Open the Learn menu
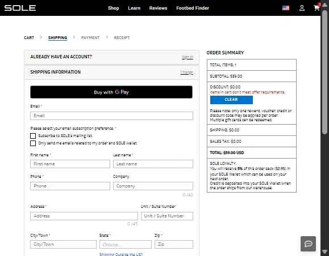 coord(134,8)
